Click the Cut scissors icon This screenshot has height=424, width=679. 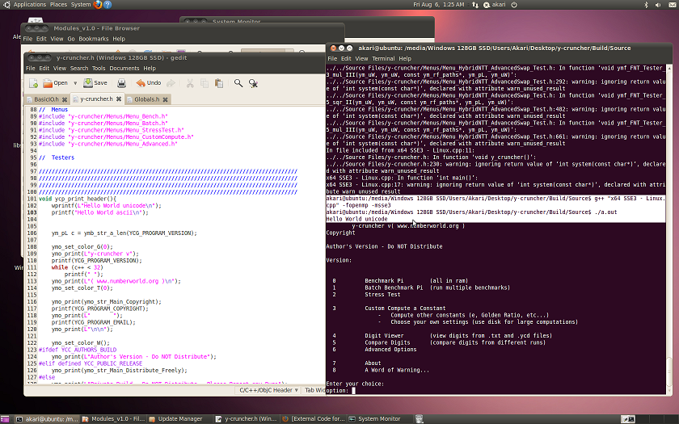point(189,83)
